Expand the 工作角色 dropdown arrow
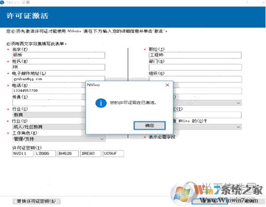 [102, 139]
